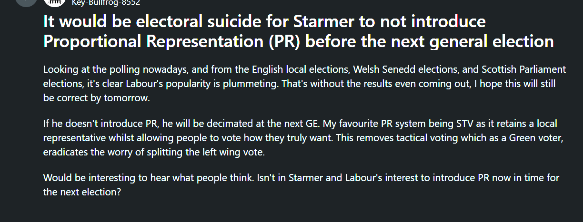
Task: Click the paragraph starting 'Looking at the polling'
Action: 304,83
